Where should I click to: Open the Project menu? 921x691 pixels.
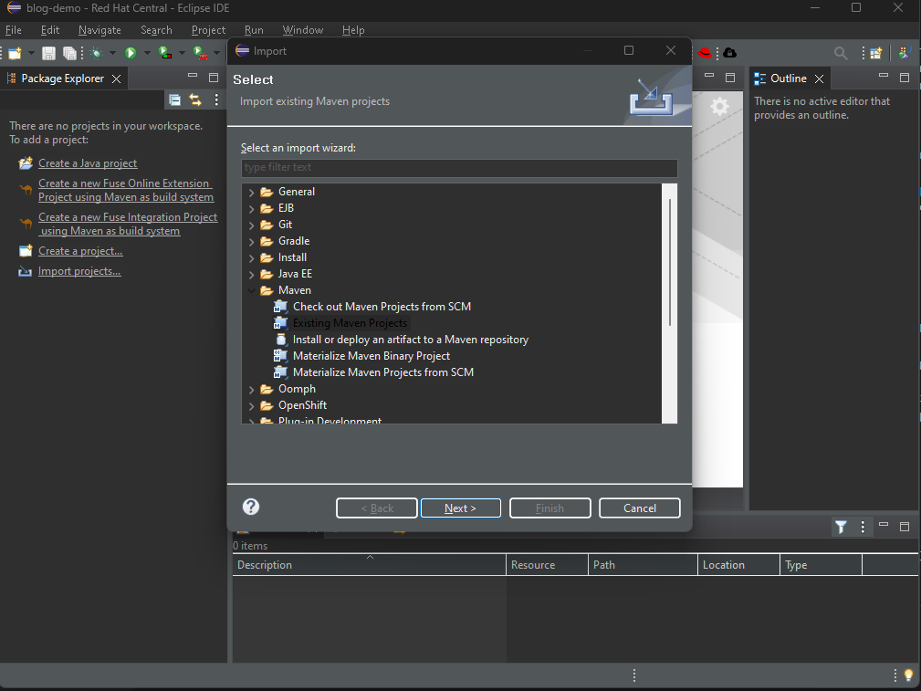point(208,30)
